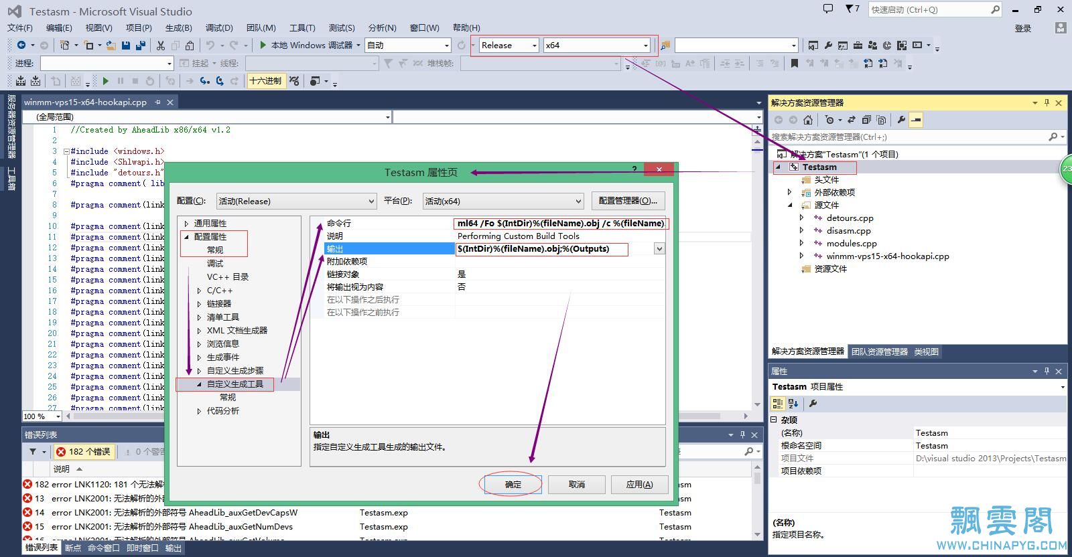This screenshot has height=557, width=1072.
Task: Select the 自定义生成工具 tree item
Action: 235,384
